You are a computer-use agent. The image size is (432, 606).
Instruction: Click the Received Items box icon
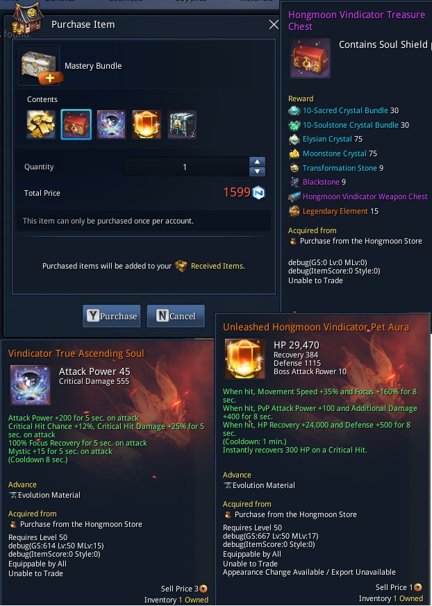point(181,266)
